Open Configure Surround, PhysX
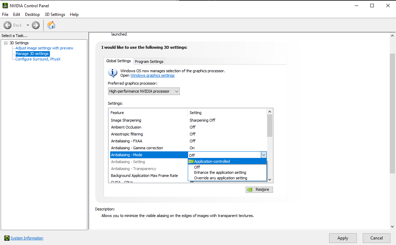This screenshot has width=396, height=245. (38, 59)
